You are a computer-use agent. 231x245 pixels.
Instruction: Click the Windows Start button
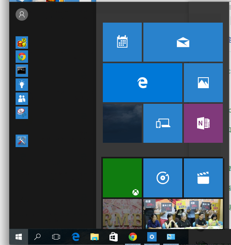click(19, 237)
